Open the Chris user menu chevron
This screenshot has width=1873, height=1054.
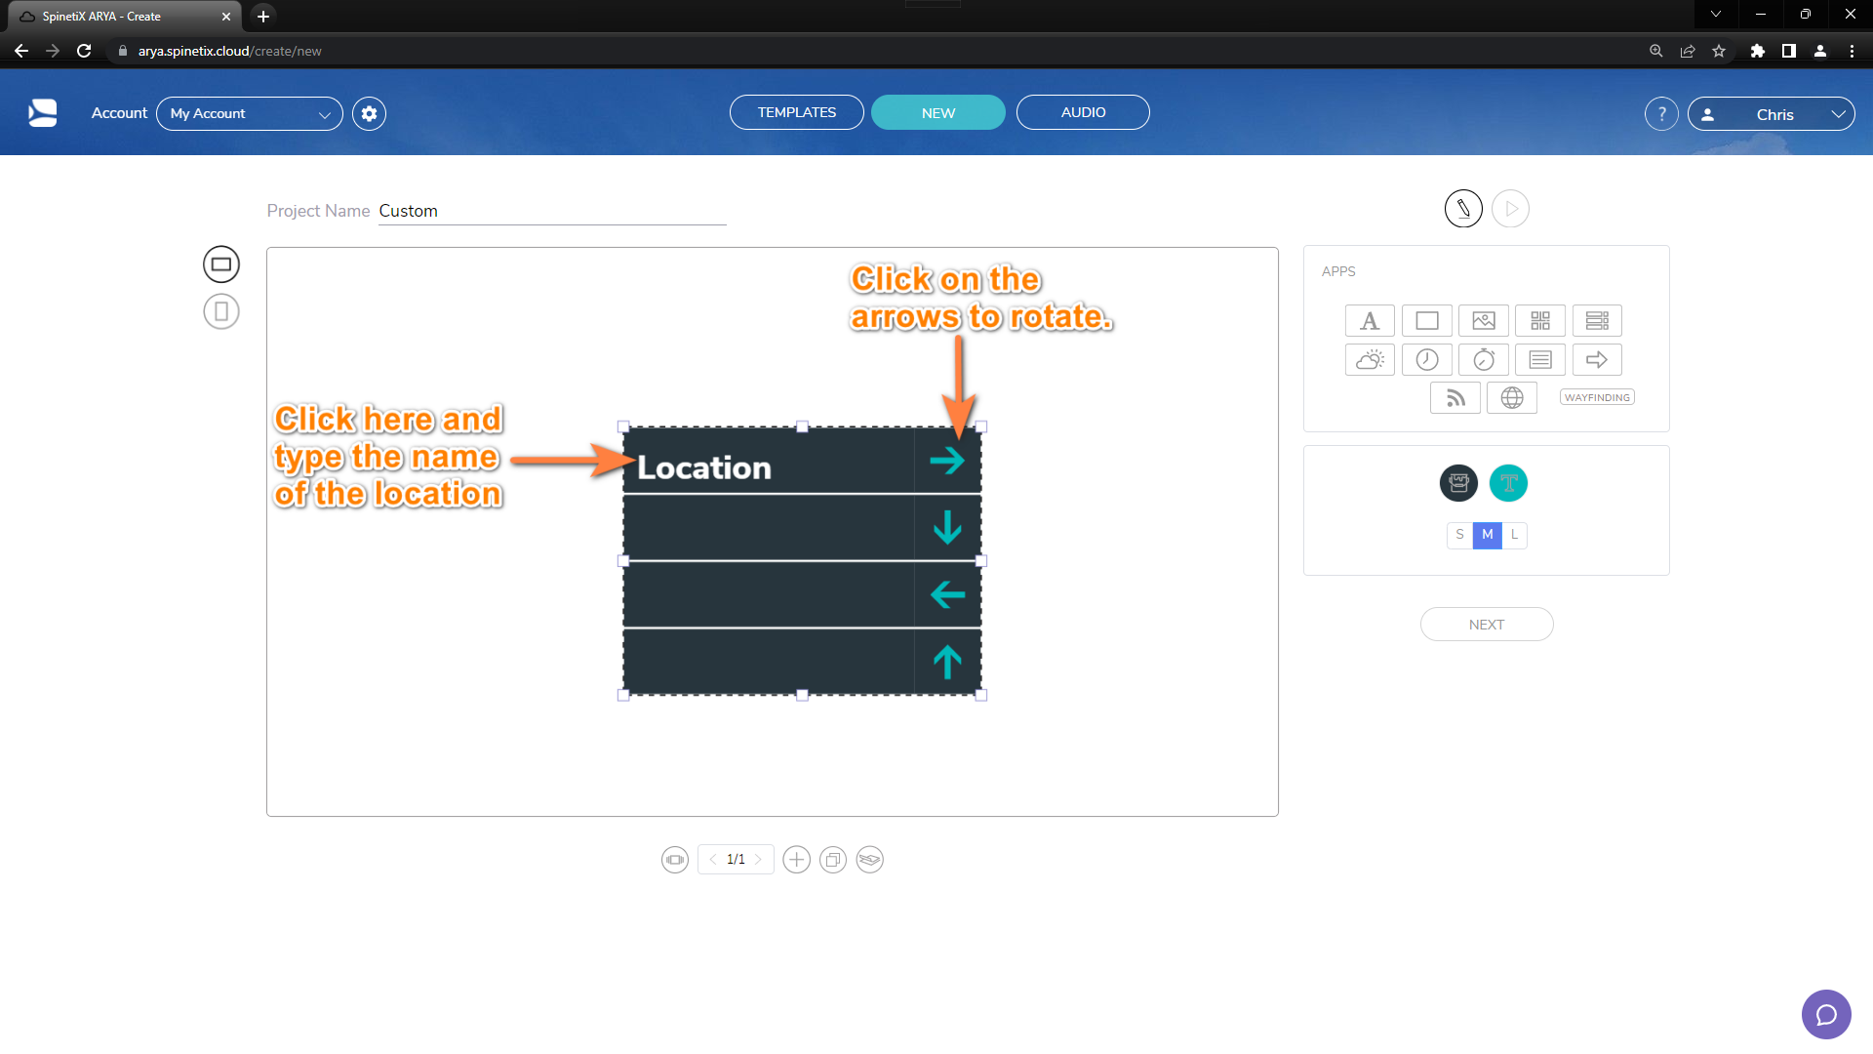click(x=1838, y=113)
